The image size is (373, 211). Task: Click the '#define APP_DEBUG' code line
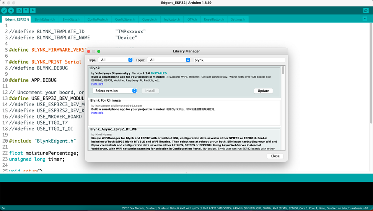33,80
